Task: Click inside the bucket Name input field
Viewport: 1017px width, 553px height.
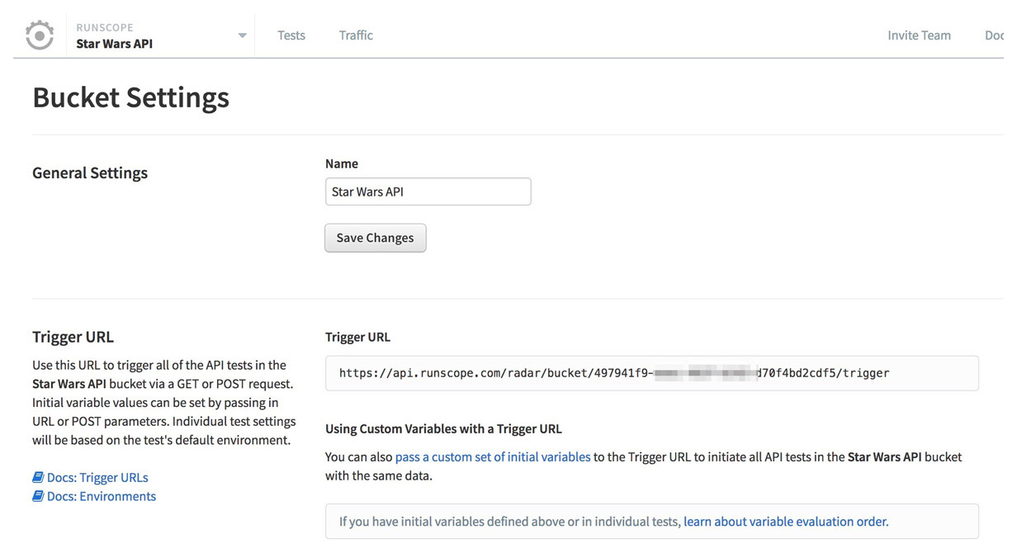Action: (428, 191)
